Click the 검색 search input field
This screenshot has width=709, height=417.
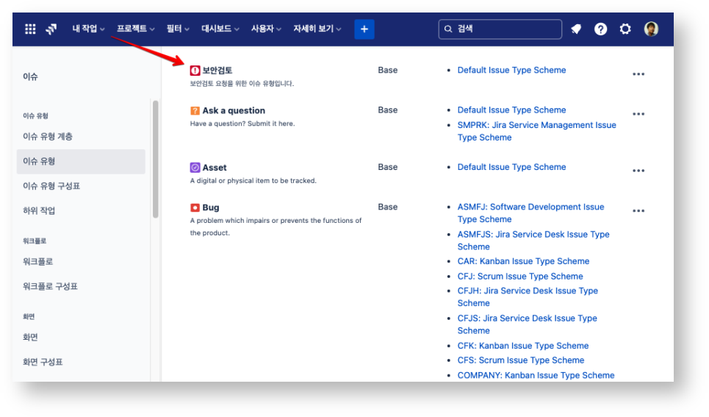coord(507,29)
